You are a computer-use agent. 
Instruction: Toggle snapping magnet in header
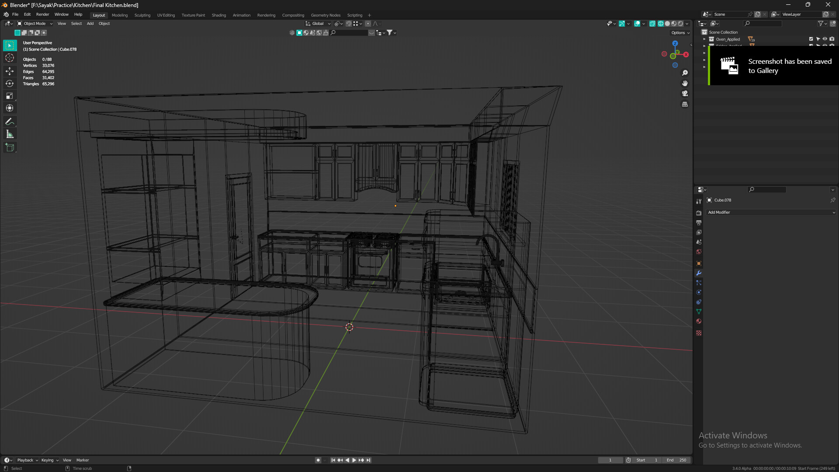[349, 24]
